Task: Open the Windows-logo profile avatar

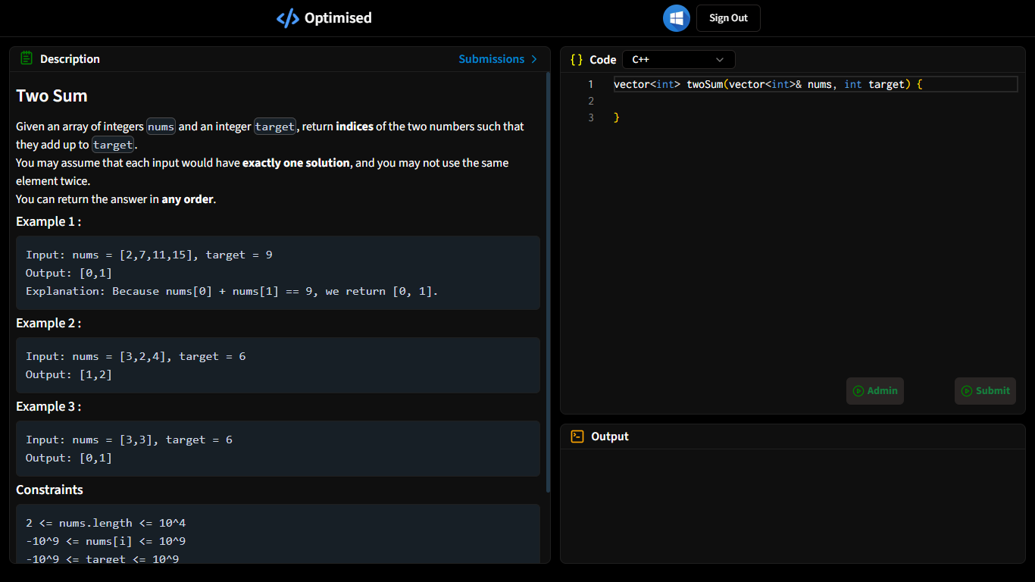Action: pyautogui.click(x=677, y=18)
